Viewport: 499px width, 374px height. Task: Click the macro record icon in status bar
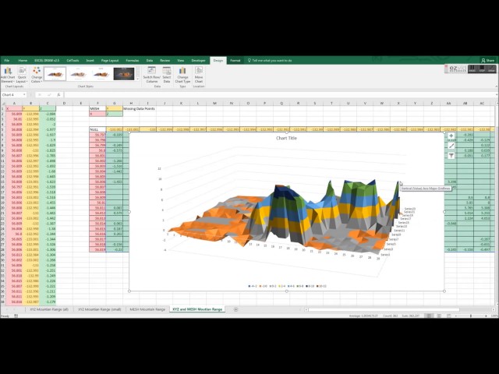[16, 316]
